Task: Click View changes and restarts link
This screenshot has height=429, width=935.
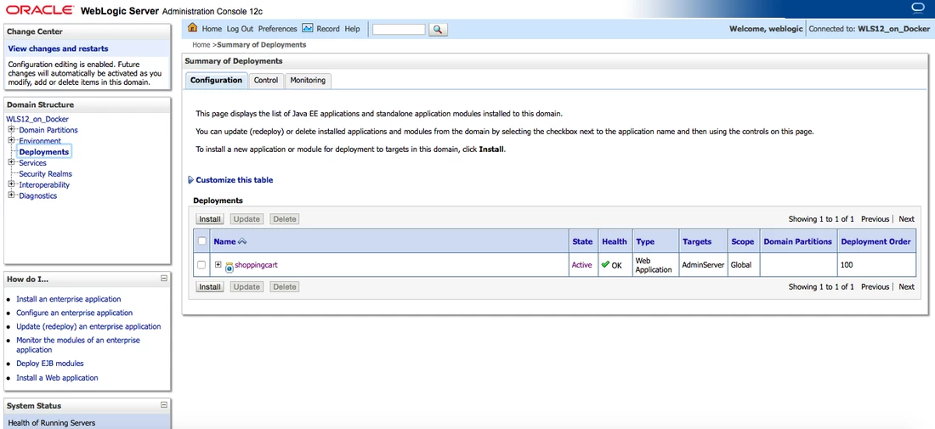Action: click(59, 49)
